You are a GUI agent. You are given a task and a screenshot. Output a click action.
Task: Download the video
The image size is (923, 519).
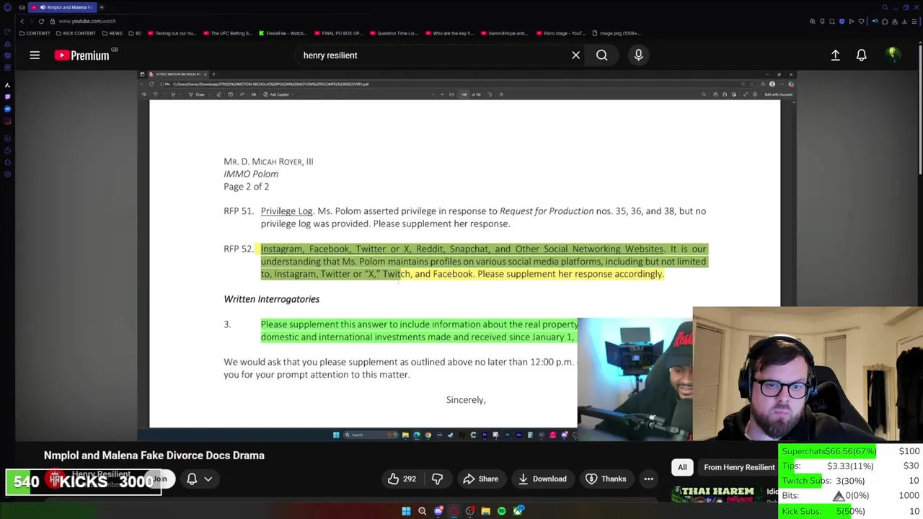pyautogui.click(x=542, y=479)
